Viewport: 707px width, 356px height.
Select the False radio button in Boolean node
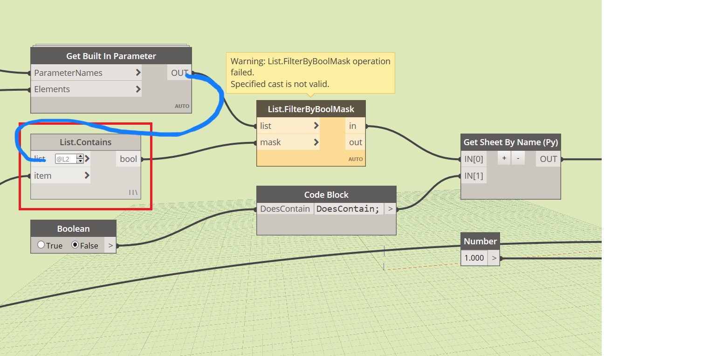click(75, 245)
